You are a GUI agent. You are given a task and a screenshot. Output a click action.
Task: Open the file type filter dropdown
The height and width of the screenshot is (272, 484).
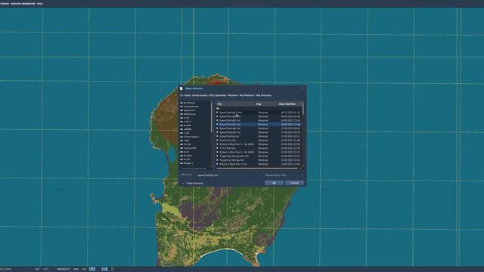coord(284,175)
